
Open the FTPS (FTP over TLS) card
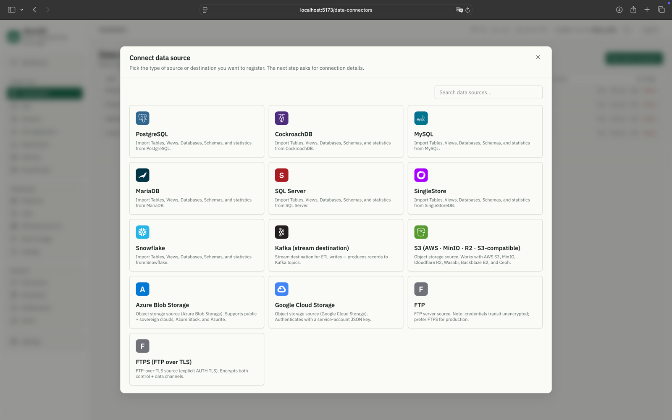(197, 359)
